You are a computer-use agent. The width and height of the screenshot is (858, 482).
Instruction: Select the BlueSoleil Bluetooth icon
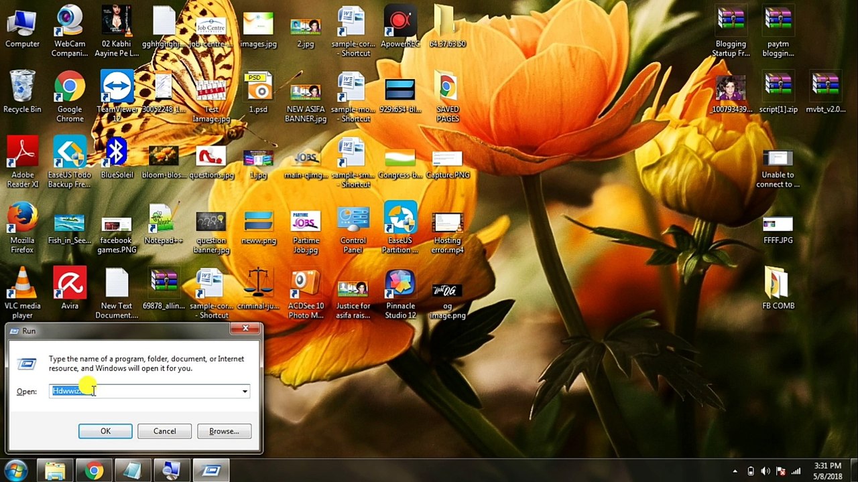coord(117,157)
